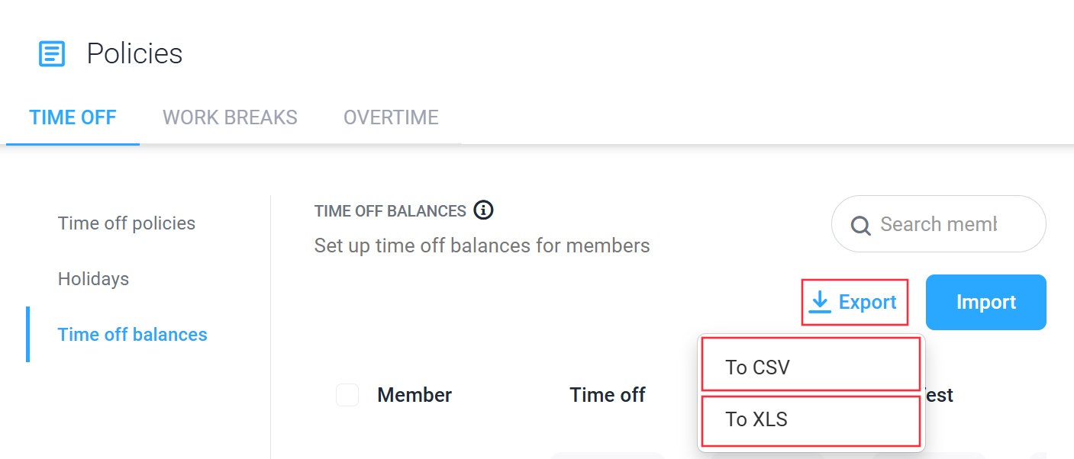Click the Export download arrow icon

click(x=820, y=302)
